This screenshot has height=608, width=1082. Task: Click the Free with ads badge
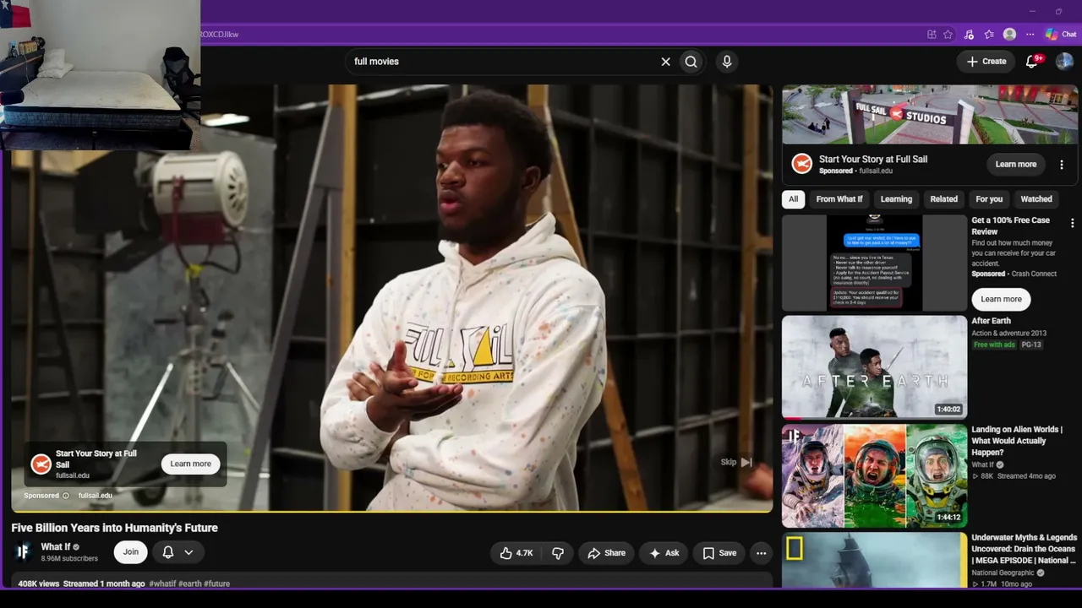[994, 345]
